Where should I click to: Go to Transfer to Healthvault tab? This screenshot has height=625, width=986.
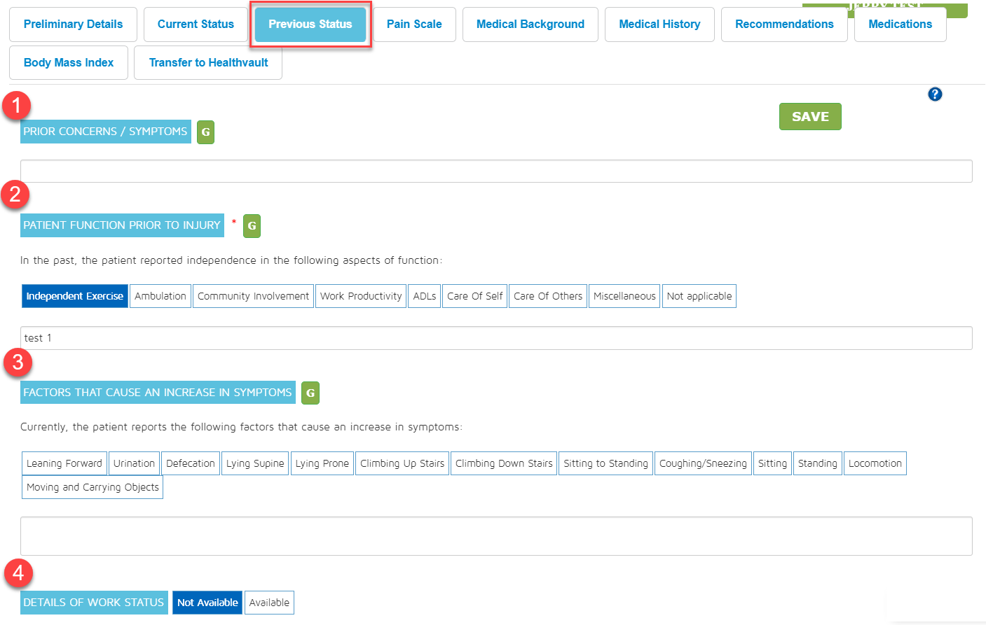point(208,63)
